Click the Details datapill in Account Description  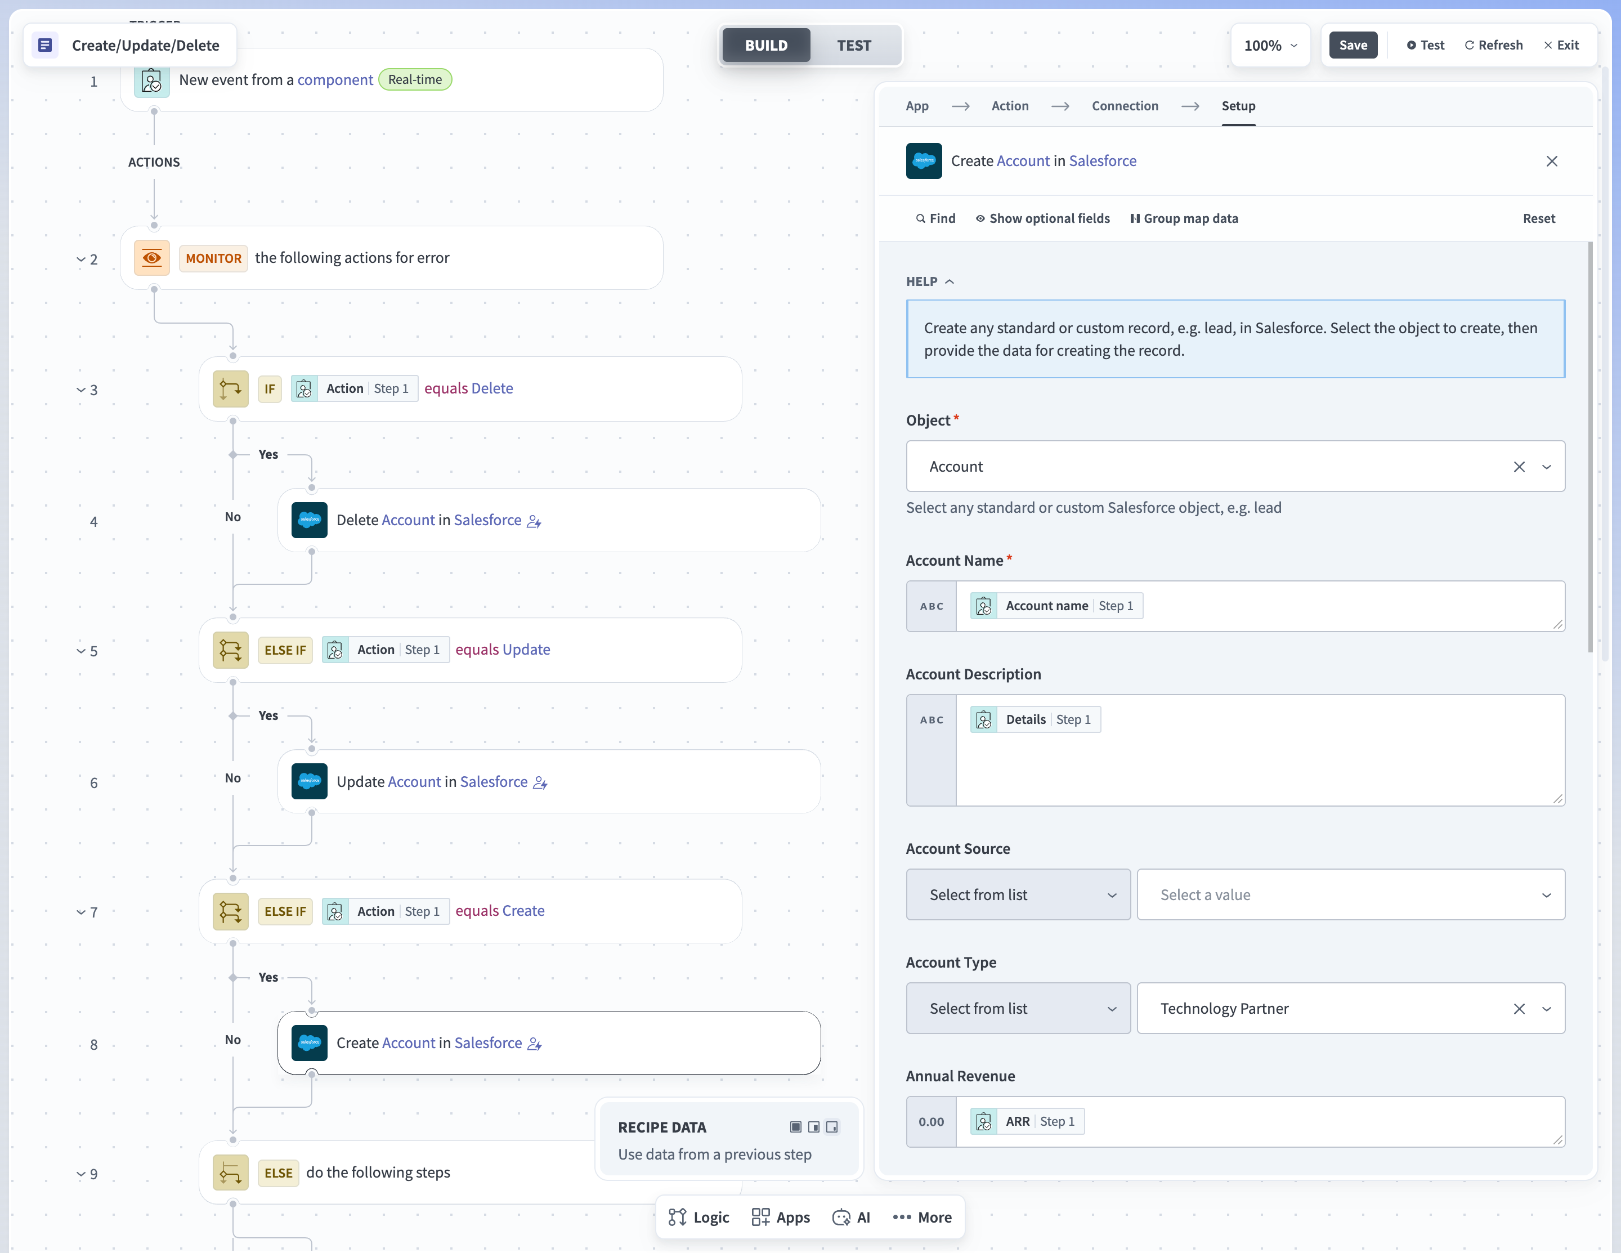1036,720
